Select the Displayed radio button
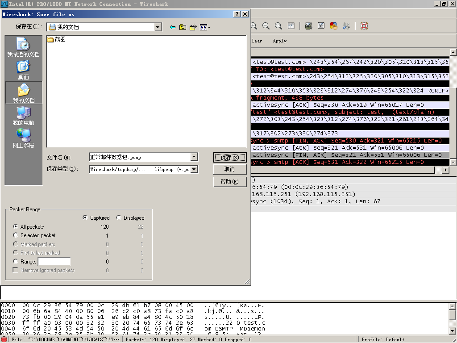This screenshot has width=457, height=343. (x=119, y=218)
